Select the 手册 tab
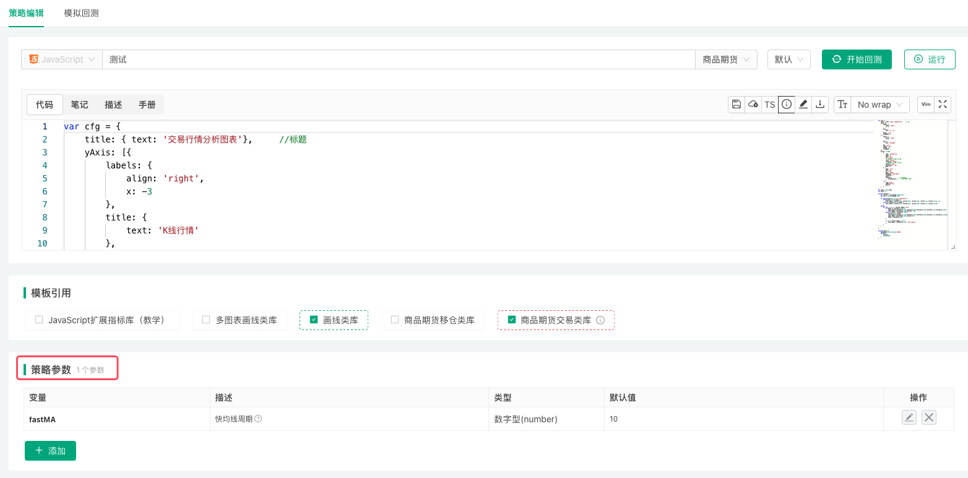This screenshot has height=478, width=968. (147, 105)
